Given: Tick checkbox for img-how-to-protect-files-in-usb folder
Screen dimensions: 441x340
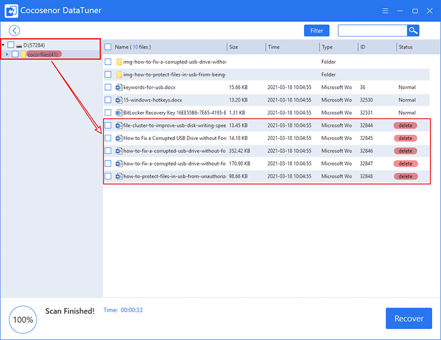Looking at the screenshot, I should (108, 74).
